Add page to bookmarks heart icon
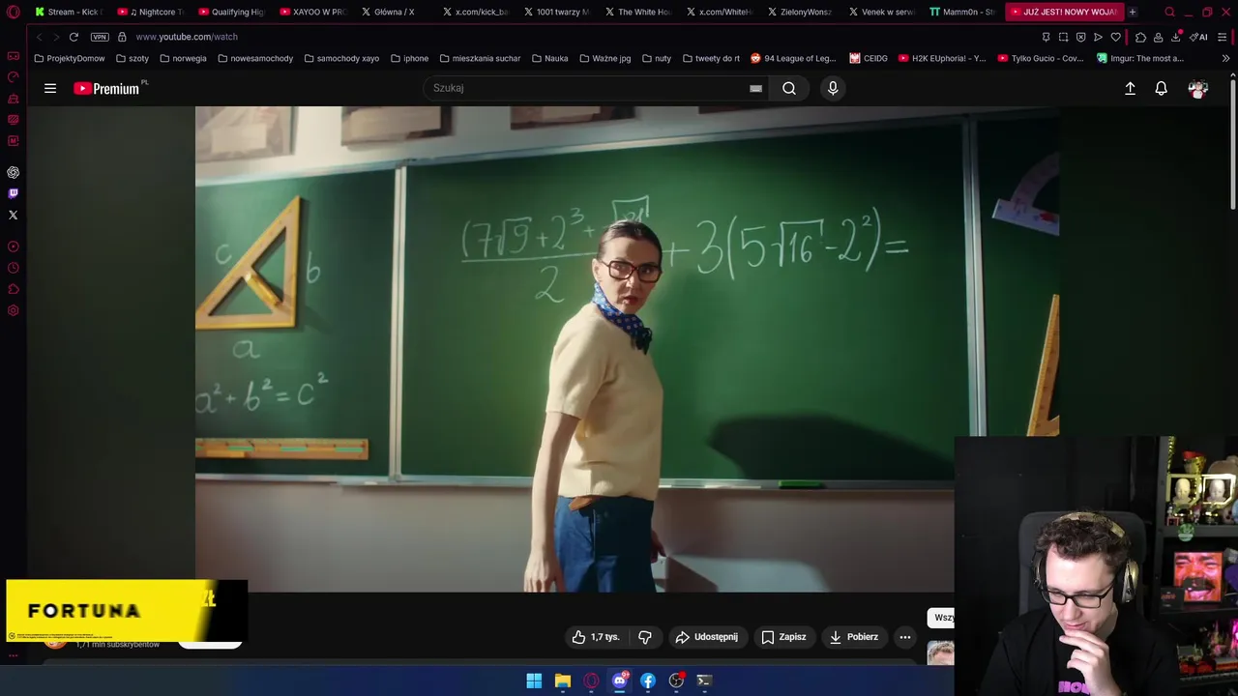 (1115, 37)
